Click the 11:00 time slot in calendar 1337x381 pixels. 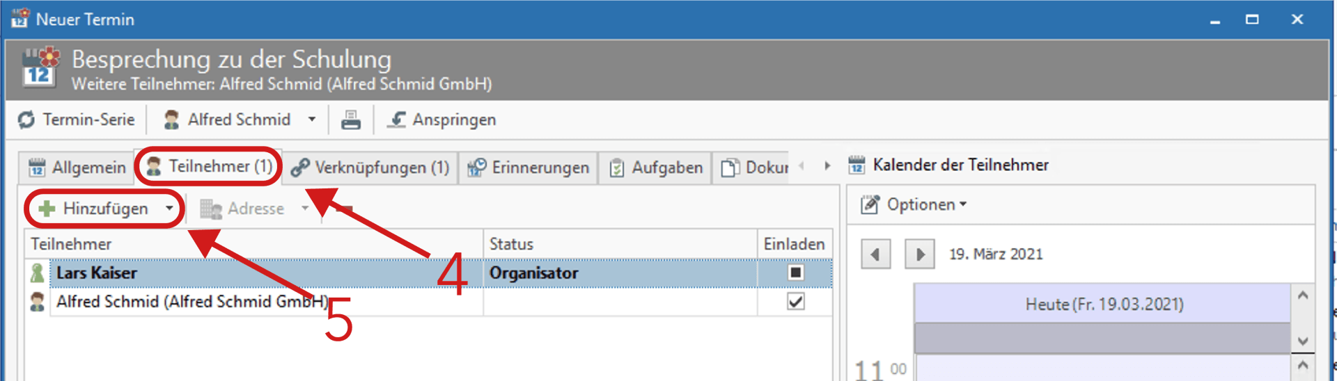[x=1103, y=367]
